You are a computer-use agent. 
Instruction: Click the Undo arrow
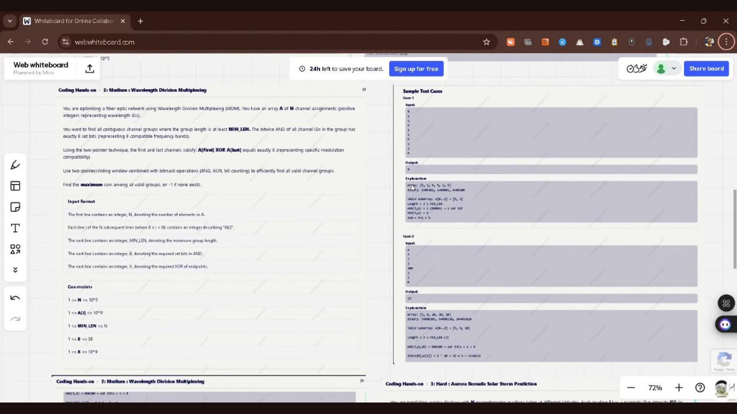pyautogui.click(x=16, y=298)
